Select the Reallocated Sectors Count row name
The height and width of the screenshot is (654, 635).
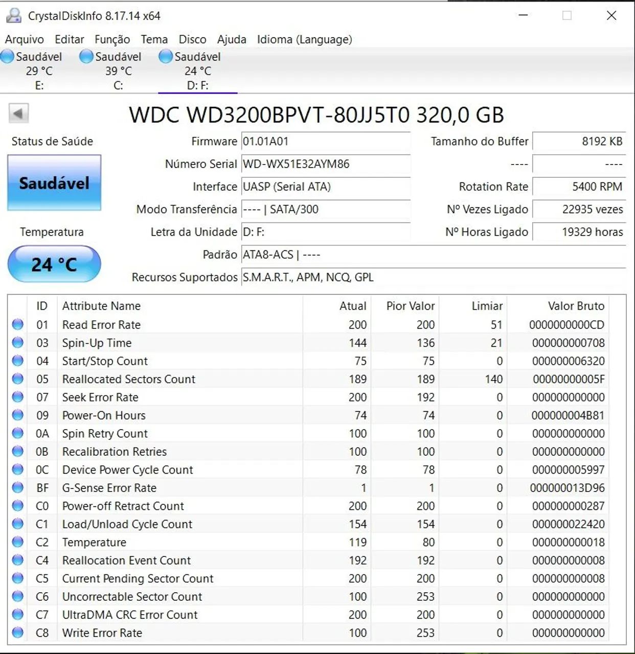129,379
